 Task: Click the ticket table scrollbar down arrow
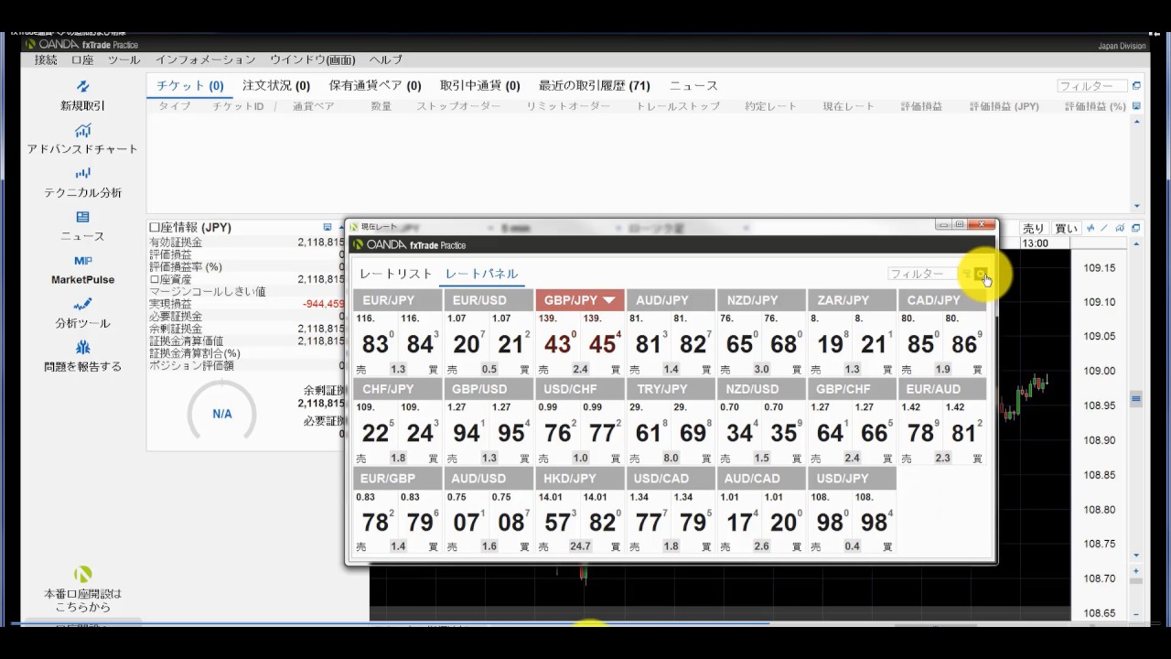[x=1136, y=206]
